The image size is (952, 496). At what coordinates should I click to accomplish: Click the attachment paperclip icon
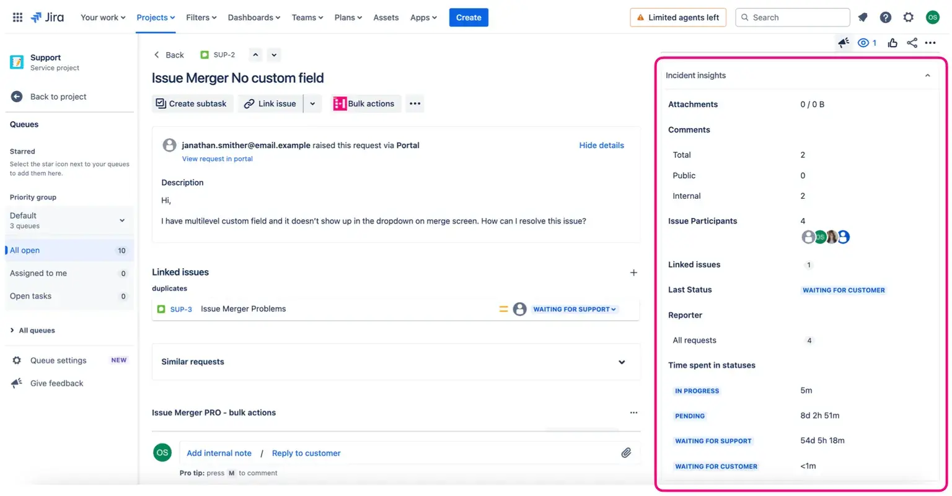[x=626, y=453]
